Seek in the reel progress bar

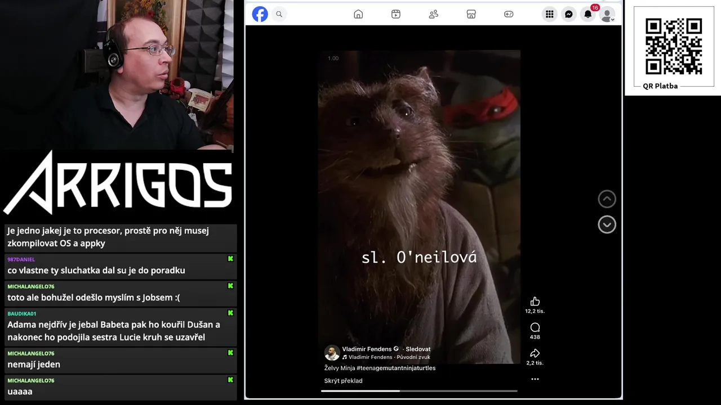[x=419, y=391]
